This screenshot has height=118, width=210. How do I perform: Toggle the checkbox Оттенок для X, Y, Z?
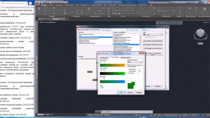[x=144, y=37]
